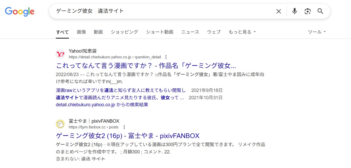The image size is (351, 168).
Task: Click the pixivFANBOX site favicon
Action: click(60, 124)
